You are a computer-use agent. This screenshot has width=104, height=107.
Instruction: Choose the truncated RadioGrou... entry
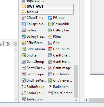33,93
